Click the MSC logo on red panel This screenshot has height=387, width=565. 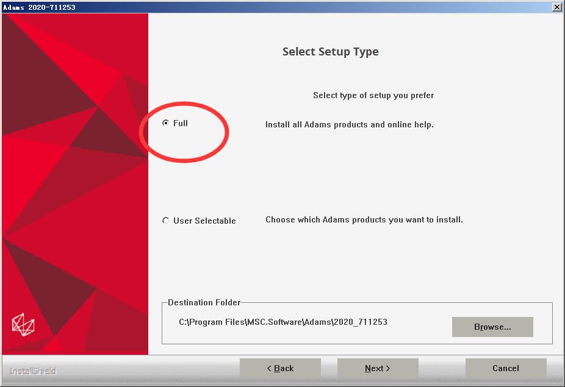click(23, 324)
